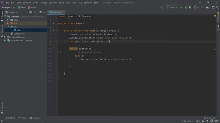Viewport: 220px width, 123px height.
Task: Open Terminal tool window button
Action: (35, 118)
